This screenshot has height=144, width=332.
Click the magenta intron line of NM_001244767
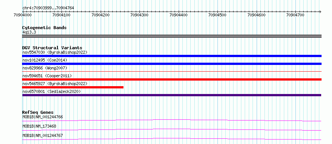tap(172, 139)
